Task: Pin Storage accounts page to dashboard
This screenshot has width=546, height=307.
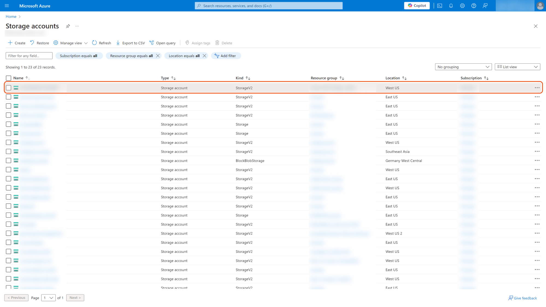Action: [x=68, y=26]
